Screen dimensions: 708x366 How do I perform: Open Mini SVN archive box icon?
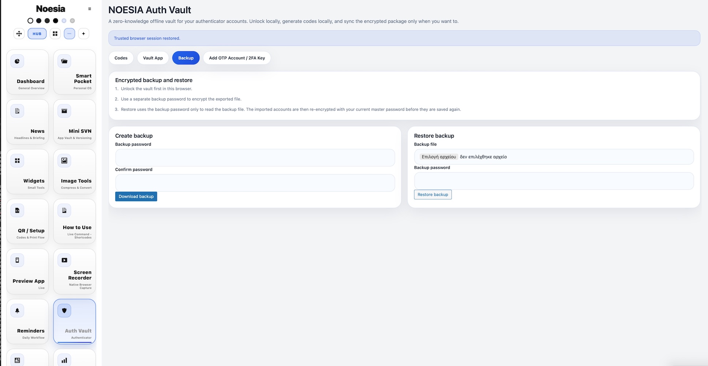pyautogui.click(x=64, y=111)
